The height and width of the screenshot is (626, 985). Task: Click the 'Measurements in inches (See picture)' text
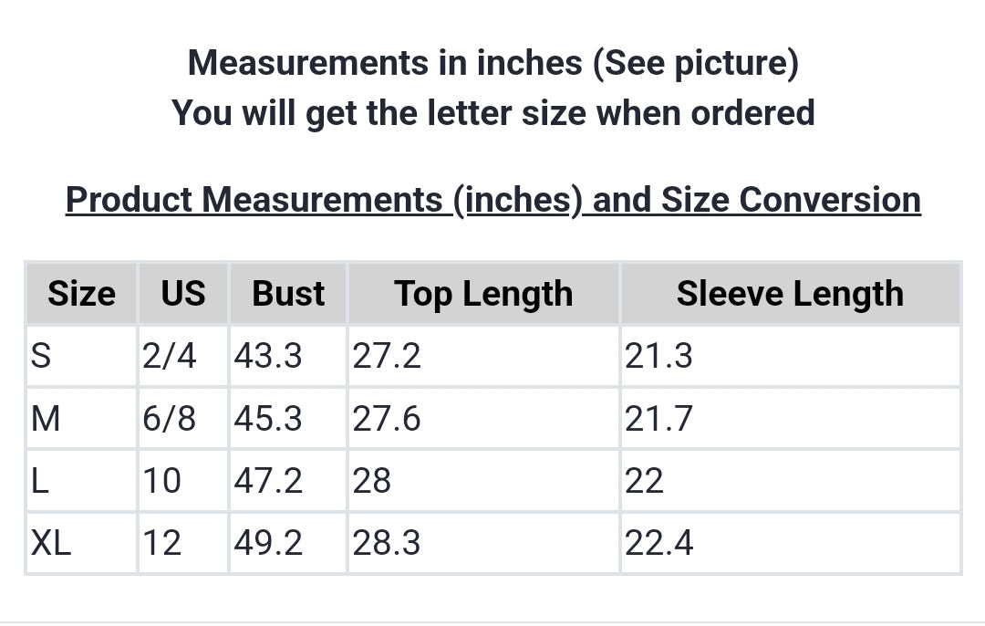[x=493, y=63]
